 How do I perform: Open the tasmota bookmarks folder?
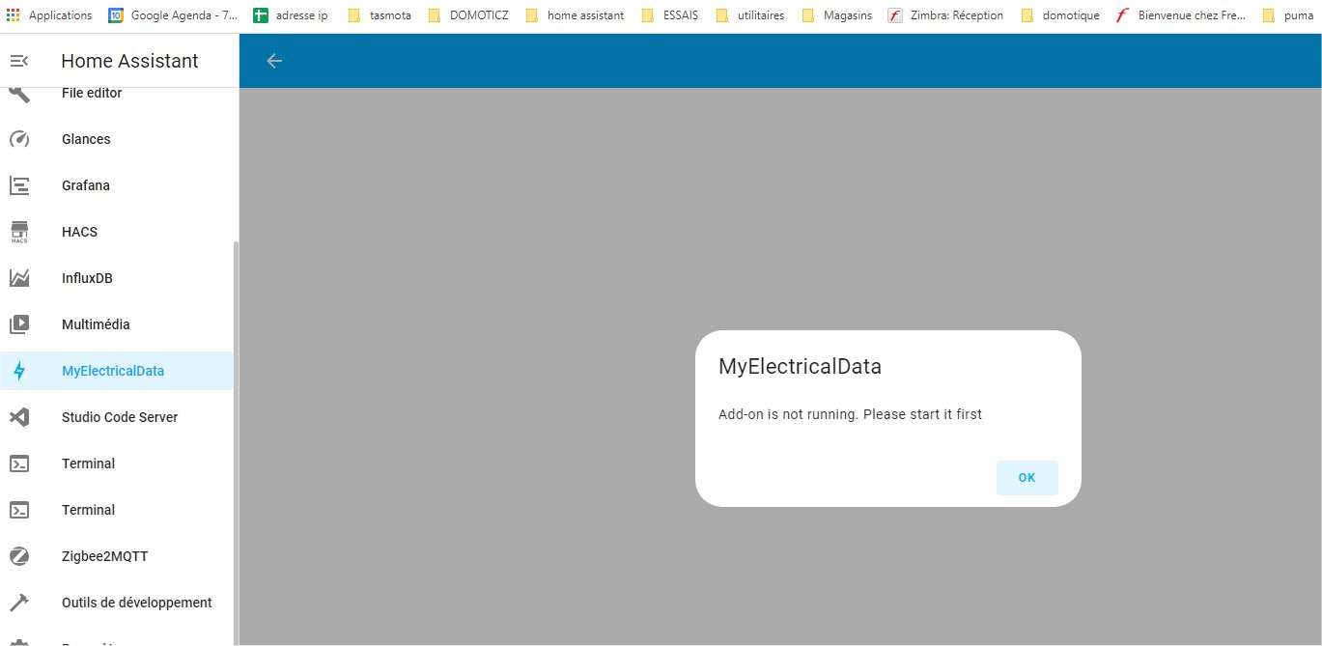(379, 15)
